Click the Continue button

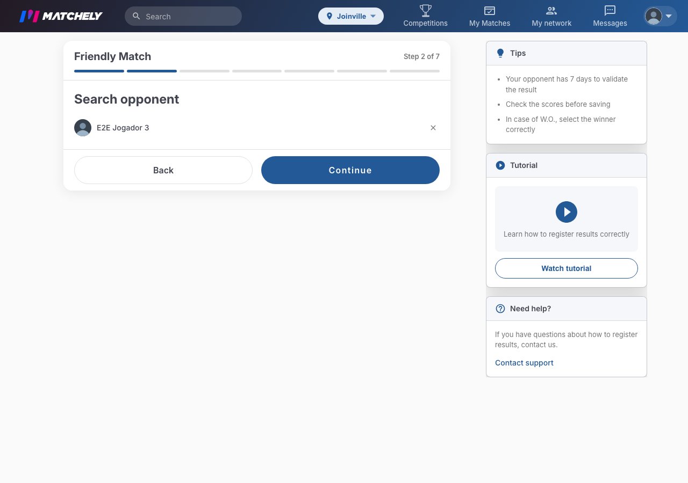coord(350,170)
